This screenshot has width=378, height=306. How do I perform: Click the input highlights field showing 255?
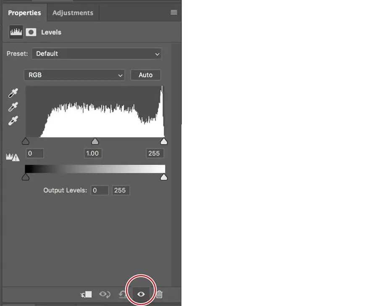click(155, 153)
